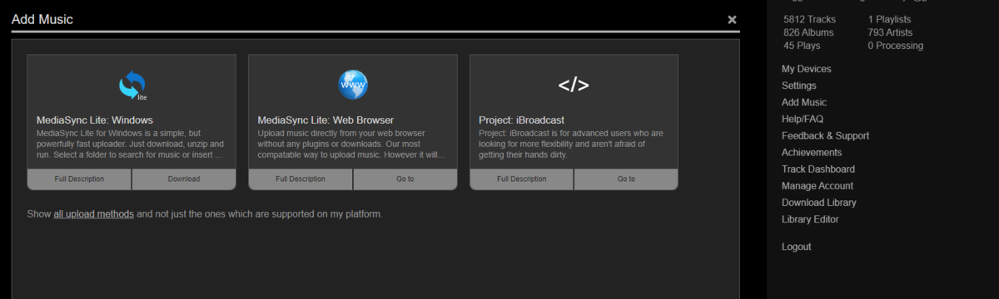Image resolution: width=999 pixels, height=299 pixels.
Task: Click the Web Browser globe icon
Action: (x=353, y=85)
